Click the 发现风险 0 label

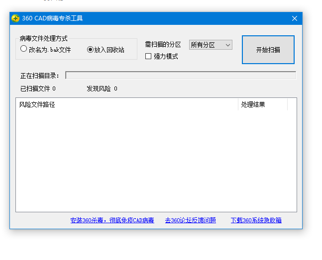coord(102,88)
